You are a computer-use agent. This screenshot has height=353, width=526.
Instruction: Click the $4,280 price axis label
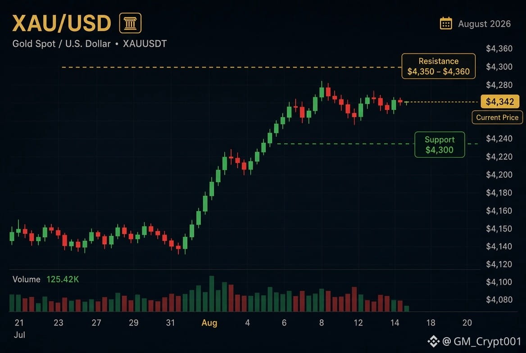tap(499, 85)
